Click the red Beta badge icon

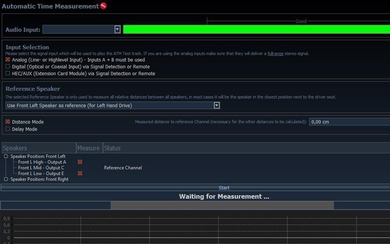click(x=103, y=6)
